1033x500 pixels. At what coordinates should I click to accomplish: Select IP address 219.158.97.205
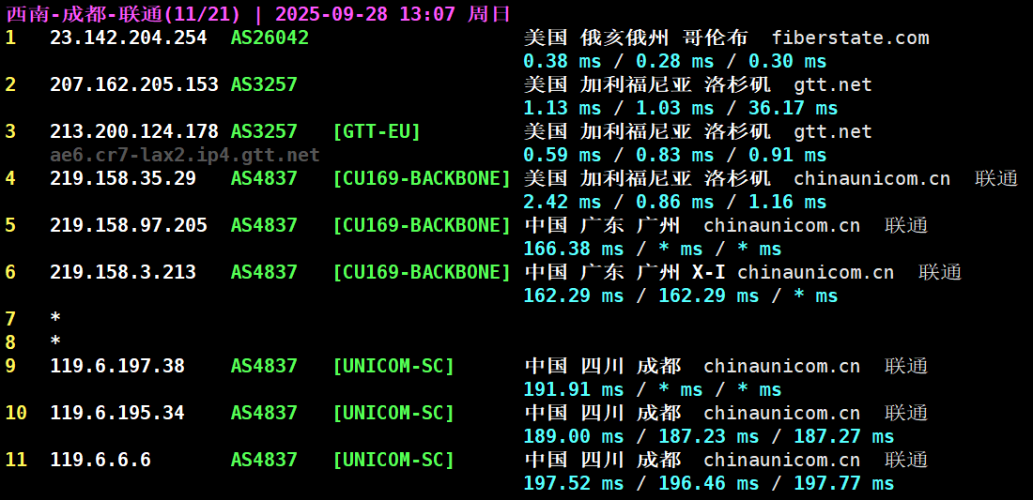pos(129,226)
